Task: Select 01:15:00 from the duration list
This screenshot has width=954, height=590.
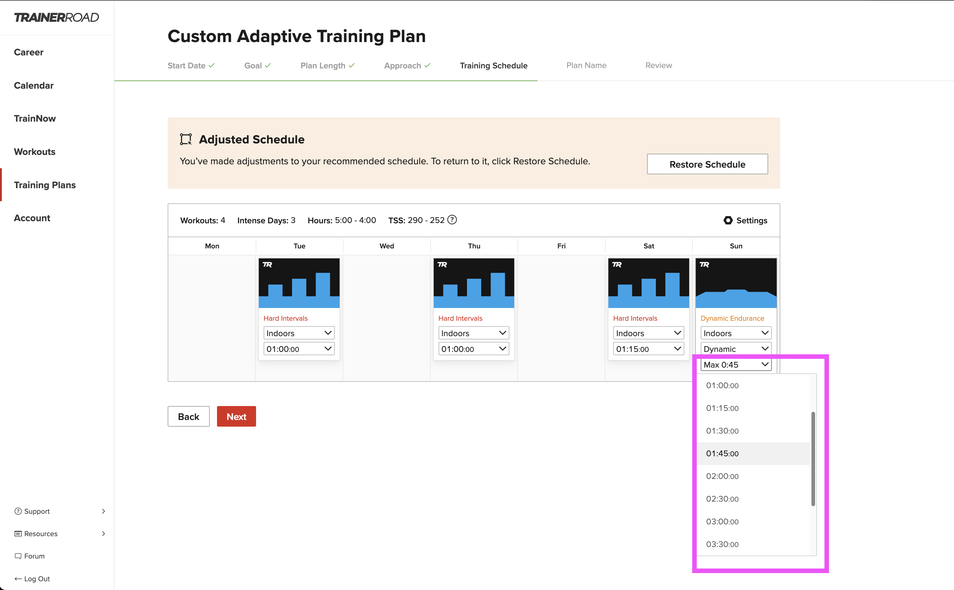Action: (753, 408)
